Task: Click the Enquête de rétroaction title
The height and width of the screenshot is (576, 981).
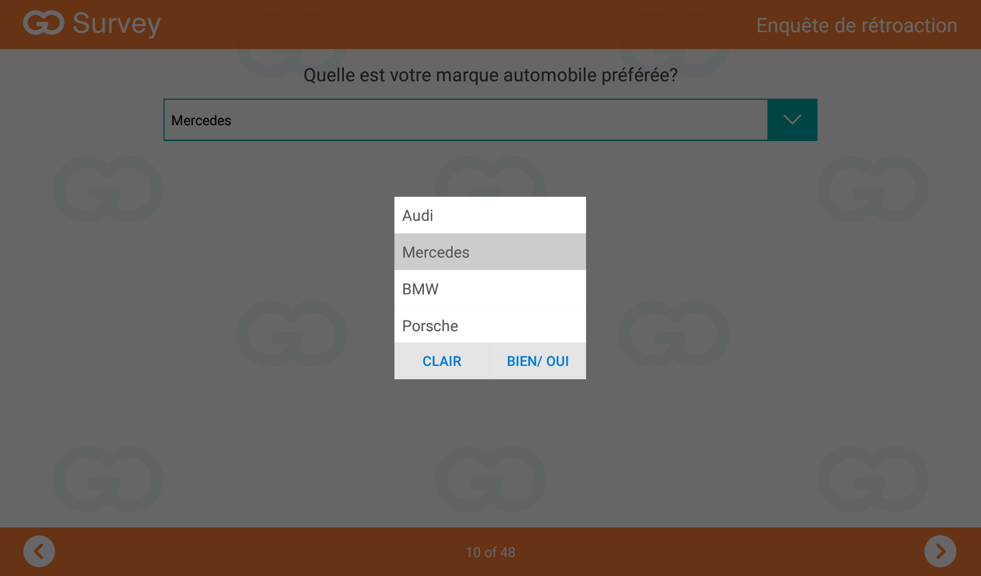Action: (856, 25)
